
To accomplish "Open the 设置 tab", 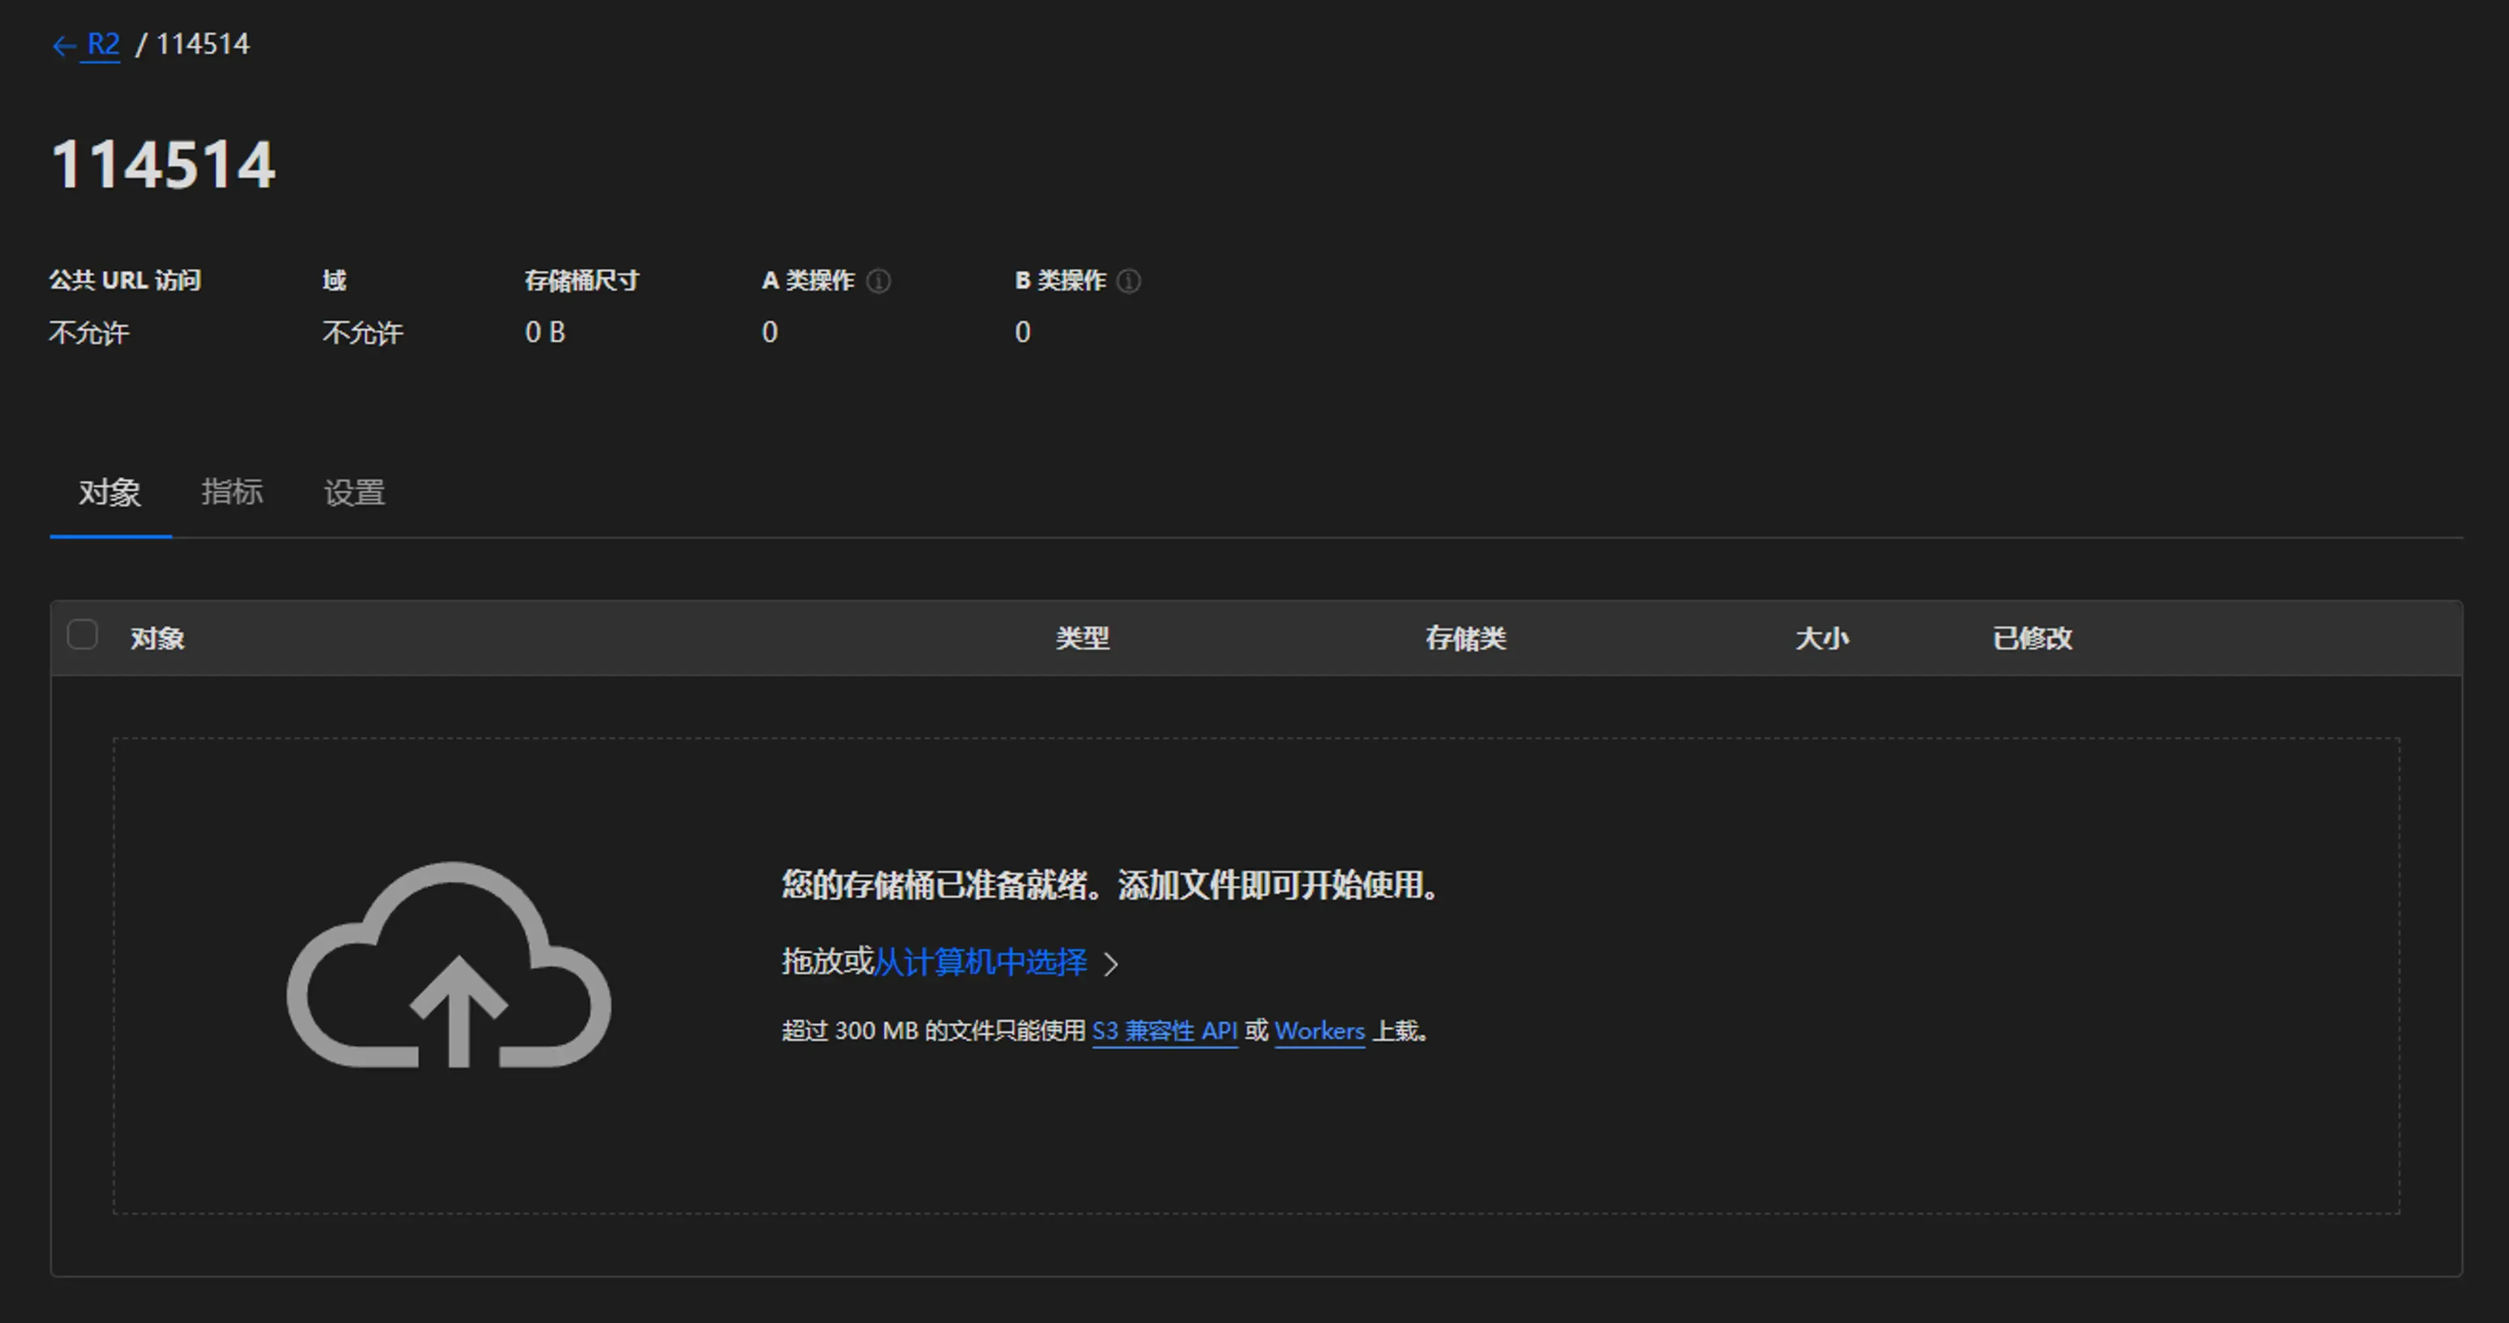I will tap(355, 493).
